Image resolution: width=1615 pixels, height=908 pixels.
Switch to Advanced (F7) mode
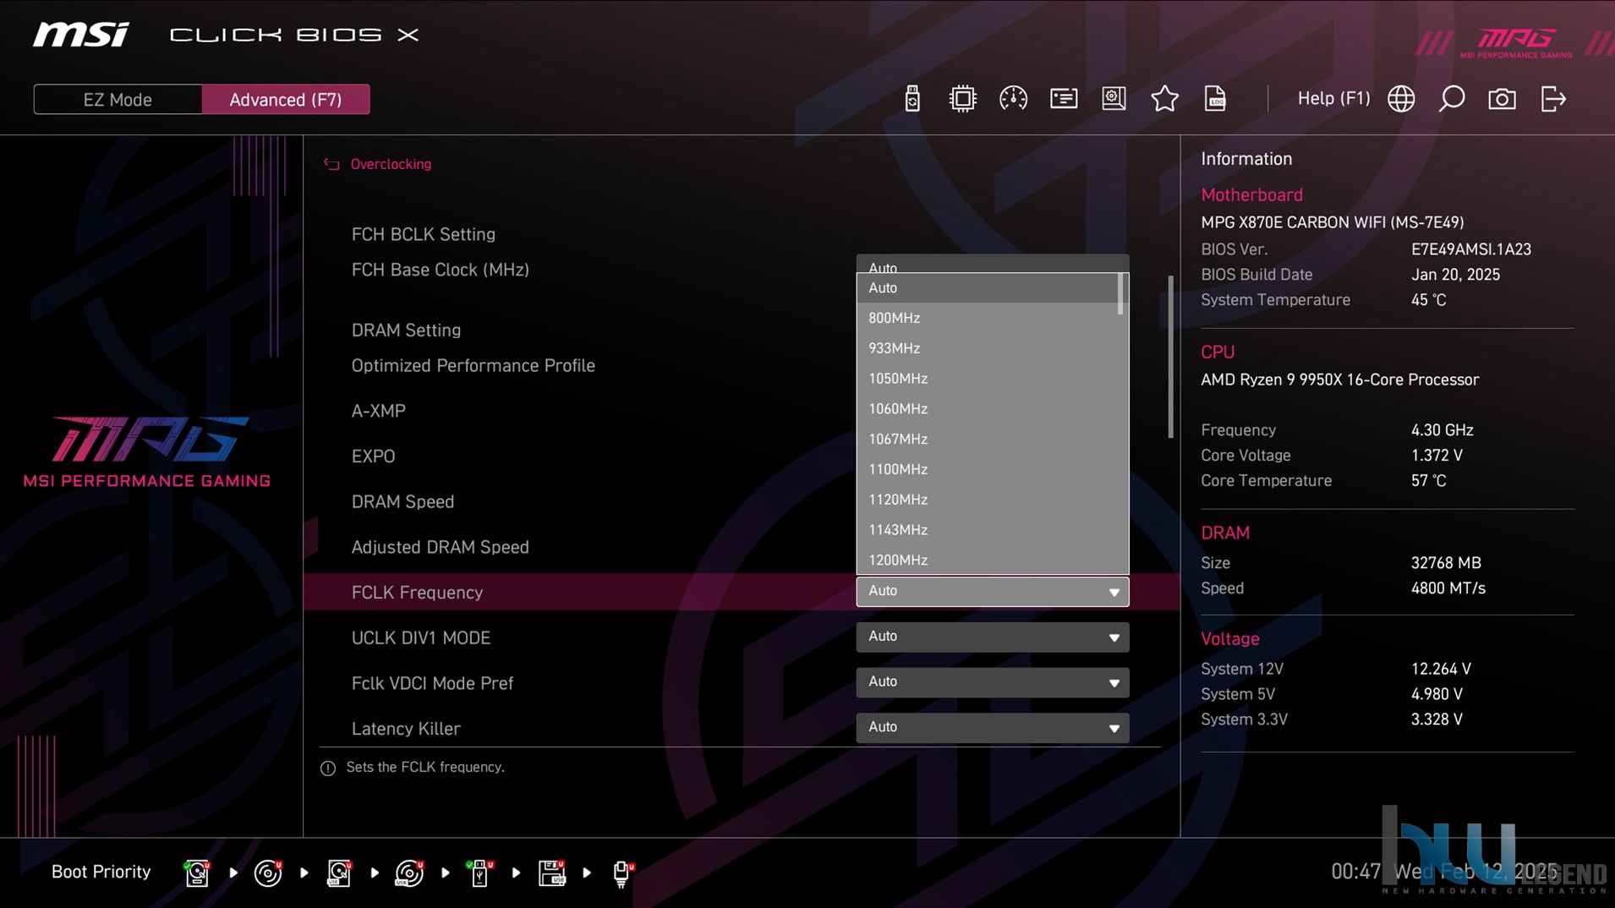pos(286,99)
